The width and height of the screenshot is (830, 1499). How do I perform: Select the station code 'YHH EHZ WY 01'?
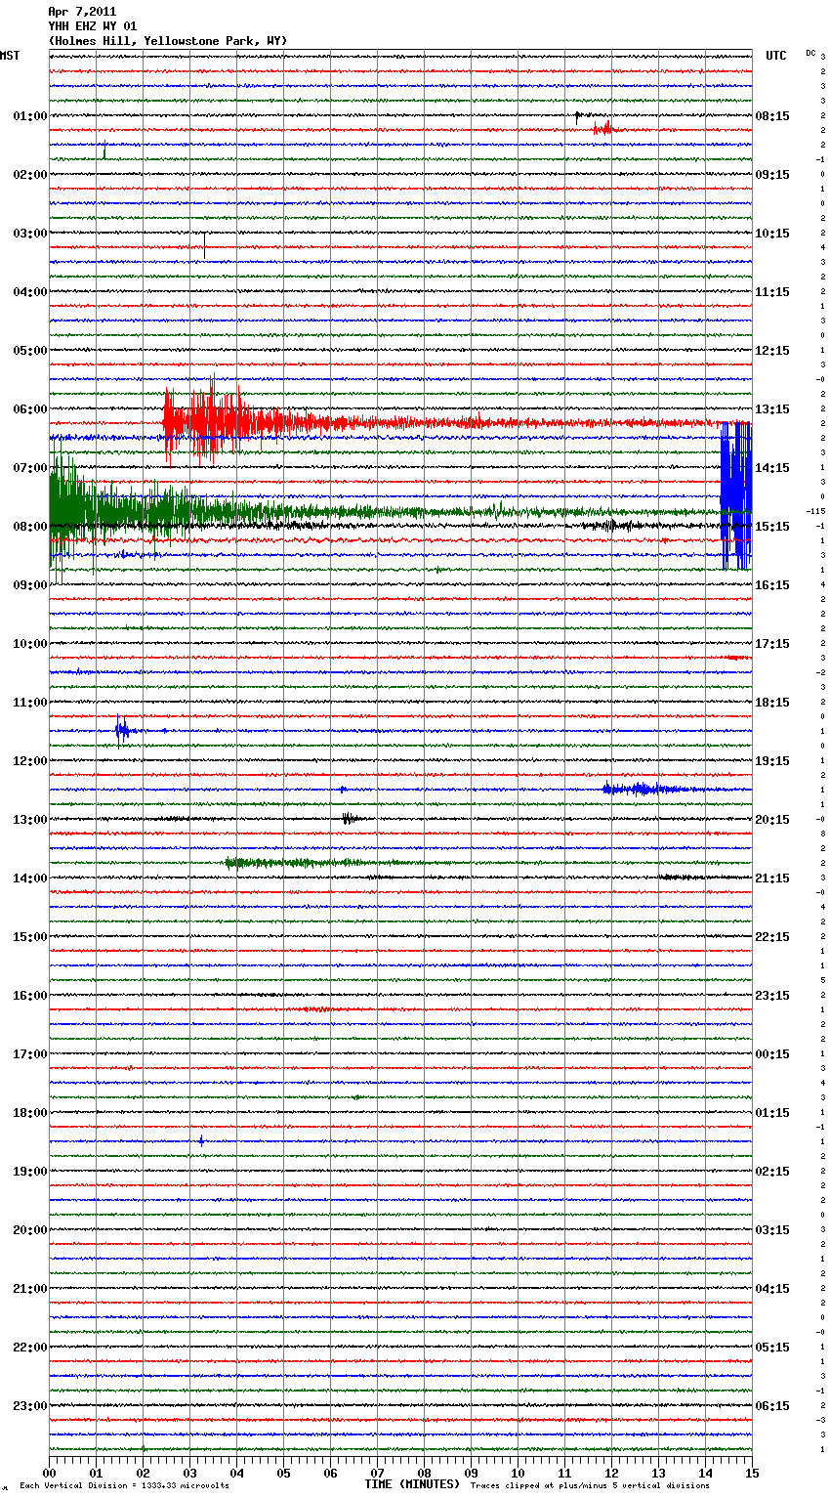(93, 26)
